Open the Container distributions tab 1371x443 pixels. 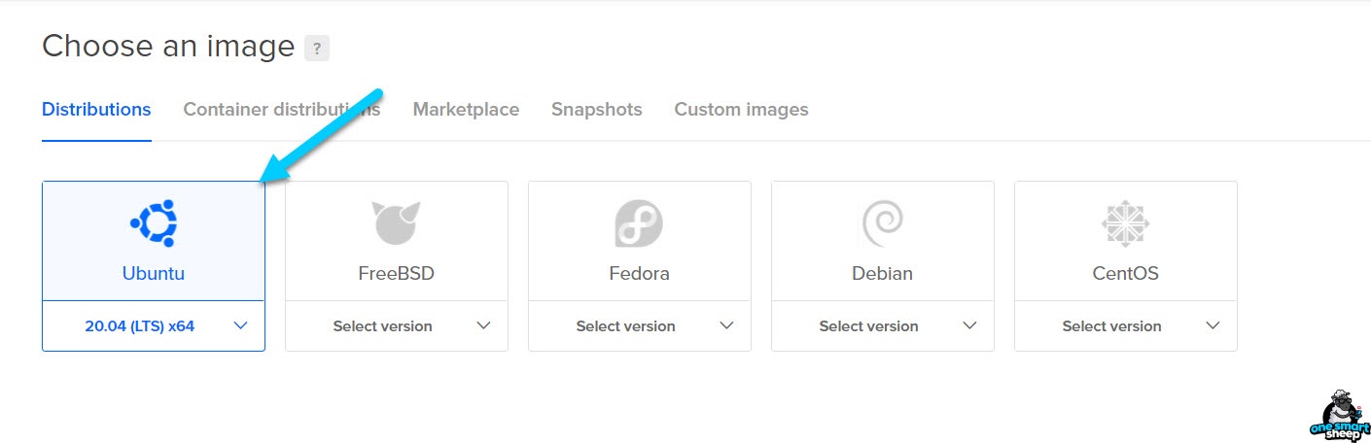pyautogui.click(x=282, y=110)
